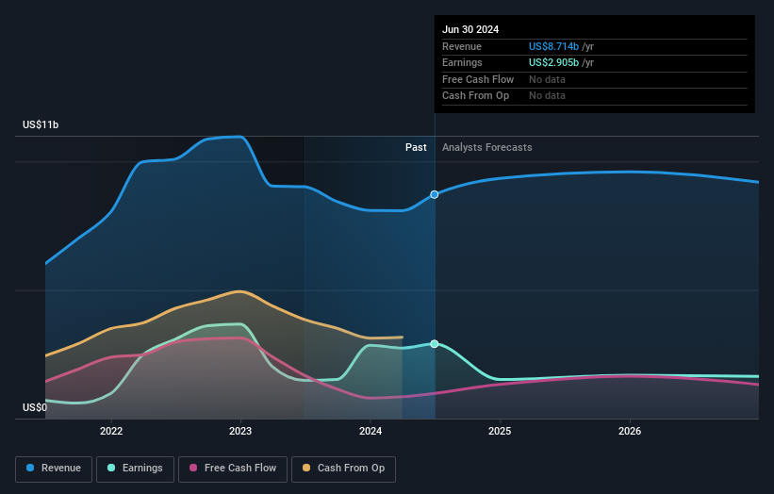Select the Earnings data point marker on chart
774x494 pixels.
435,344
